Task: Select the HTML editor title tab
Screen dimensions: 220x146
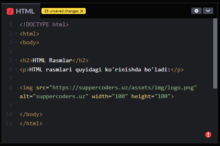Action: coord(21,11)
